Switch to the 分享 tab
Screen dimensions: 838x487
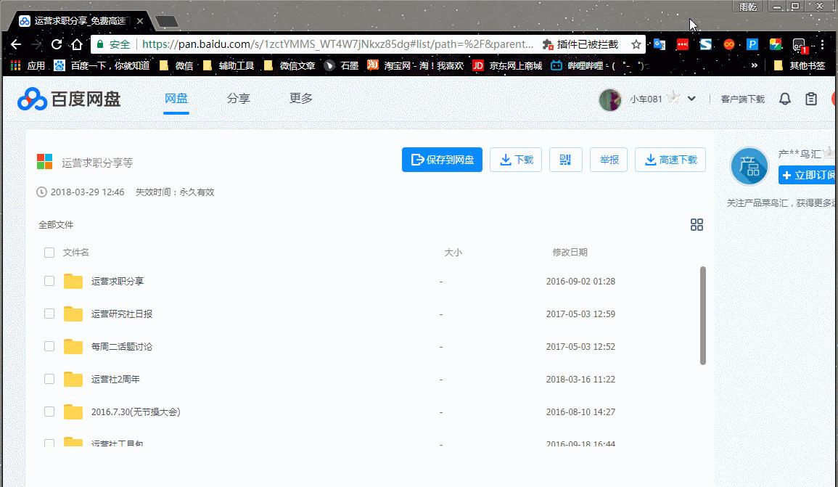238,99
